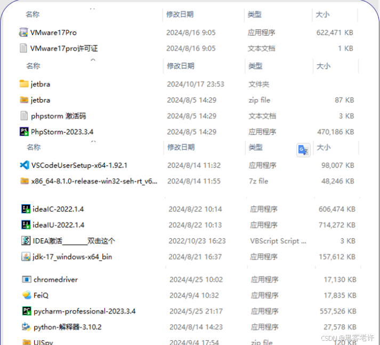This screenshot has height=345, width=380.
Task: Click the jetbra zip archive icon
Action: tap(24, 100)
